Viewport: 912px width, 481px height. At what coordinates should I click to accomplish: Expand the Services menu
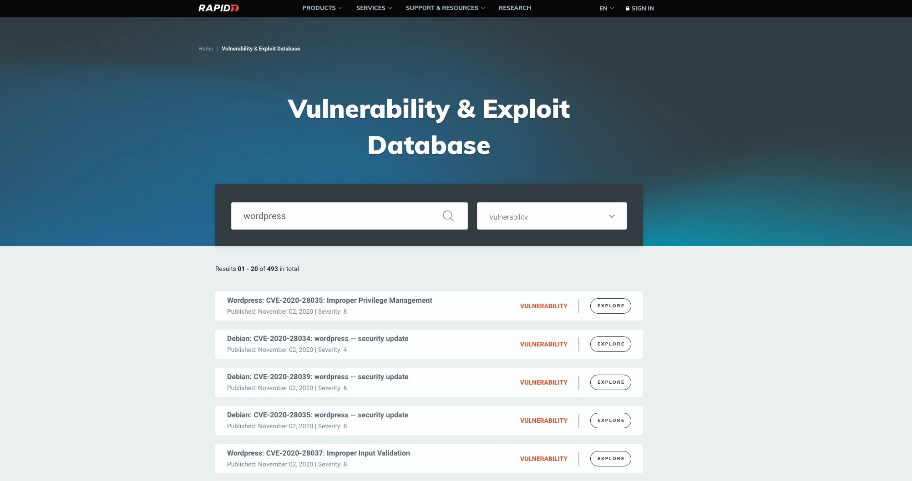tap(374, 8)
